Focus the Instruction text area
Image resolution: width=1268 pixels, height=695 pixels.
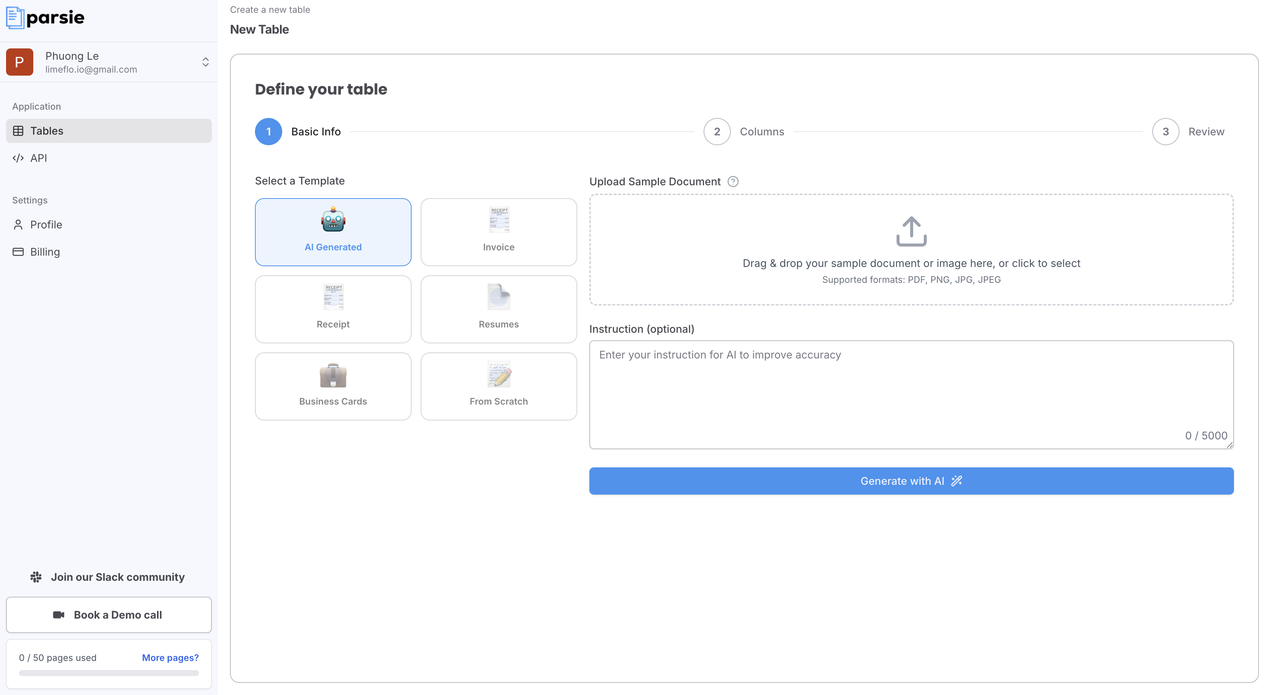coord(911,394)
